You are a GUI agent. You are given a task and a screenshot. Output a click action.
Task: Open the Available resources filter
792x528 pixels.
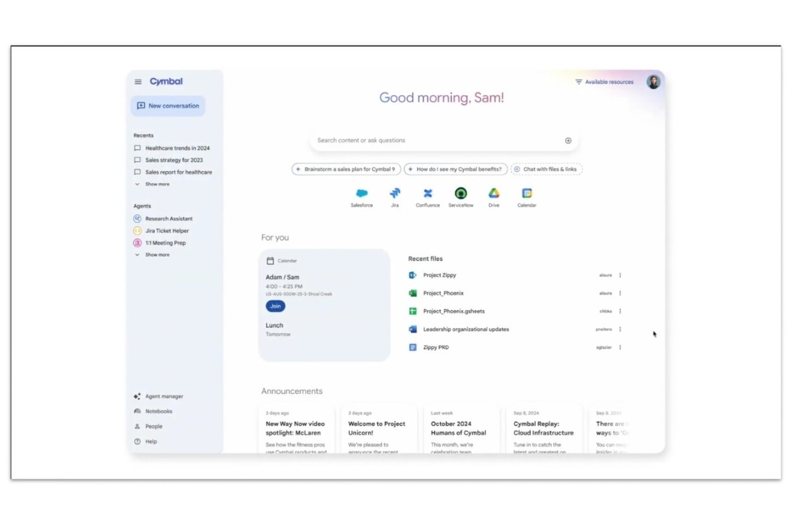click(606, 82)
